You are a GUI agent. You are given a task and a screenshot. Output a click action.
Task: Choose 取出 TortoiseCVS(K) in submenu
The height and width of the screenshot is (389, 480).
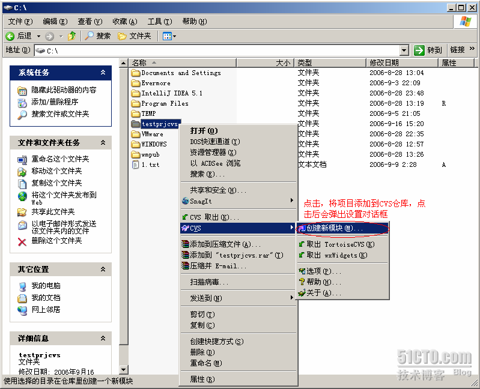coord(342,244)
